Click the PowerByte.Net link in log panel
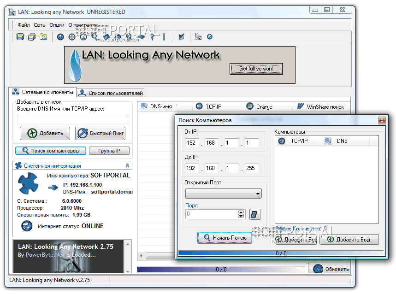The height and width of the screenshot is (294, 396). click(45, 255)
